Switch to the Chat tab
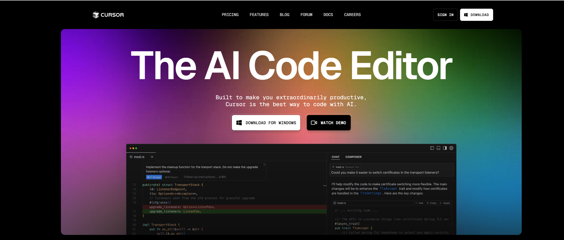The image size is (564, 240). (336, 157)
